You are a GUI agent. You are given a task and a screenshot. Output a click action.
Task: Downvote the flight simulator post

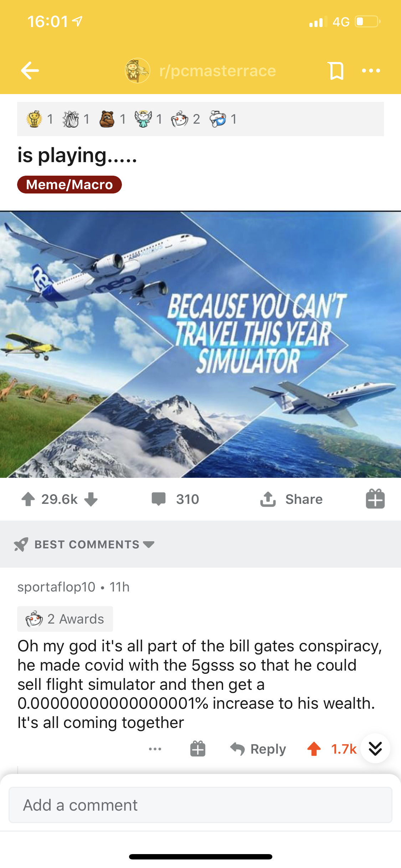tap(91, 499)
